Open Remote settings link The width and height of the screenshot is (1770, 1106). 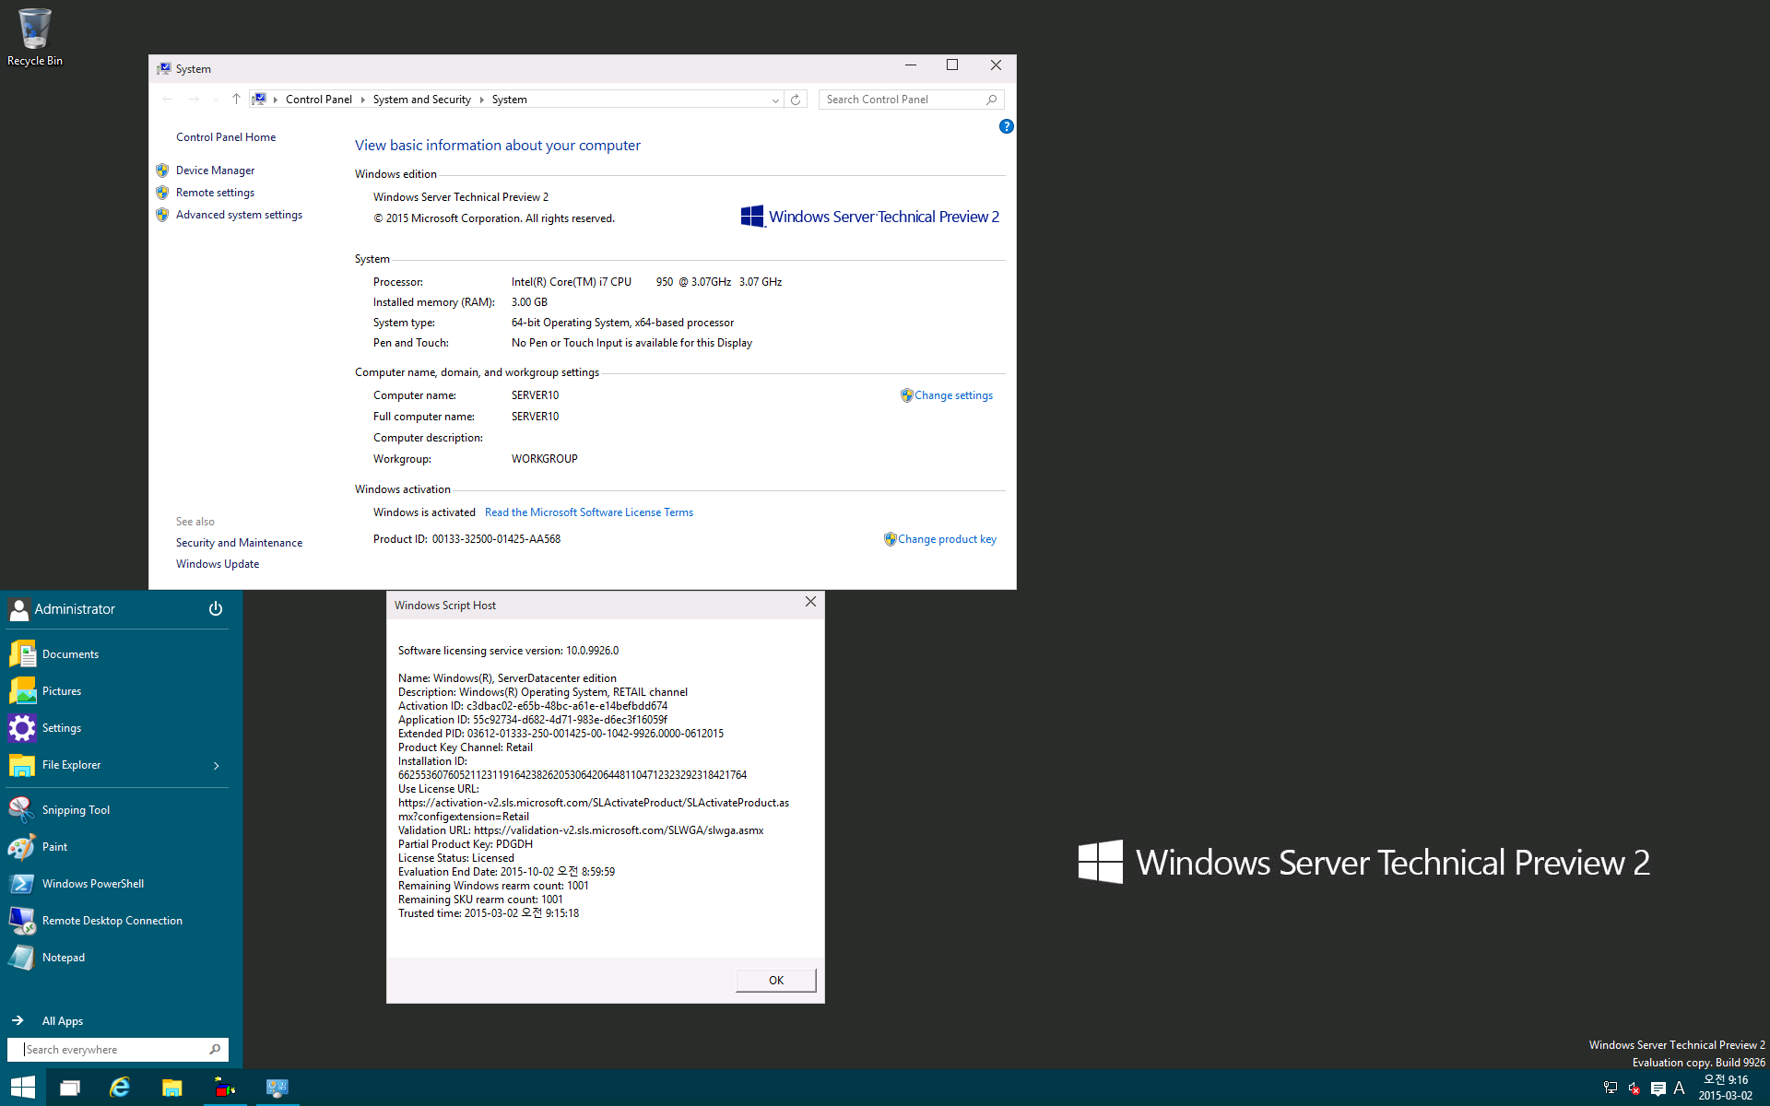click(215, 193)
